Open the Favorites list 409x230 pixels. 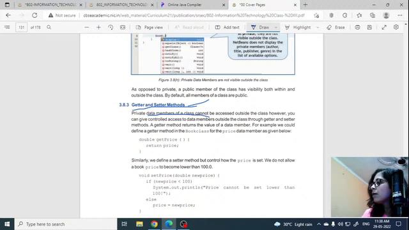(x=359, y=15)
